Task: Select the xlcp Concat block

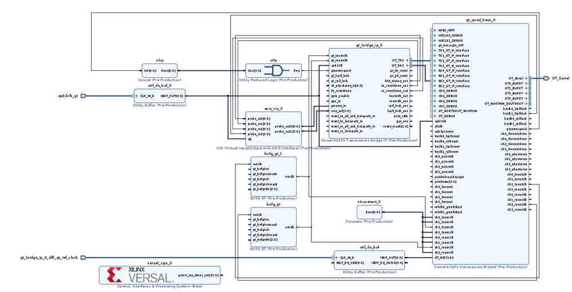Action: coord(159,70)
